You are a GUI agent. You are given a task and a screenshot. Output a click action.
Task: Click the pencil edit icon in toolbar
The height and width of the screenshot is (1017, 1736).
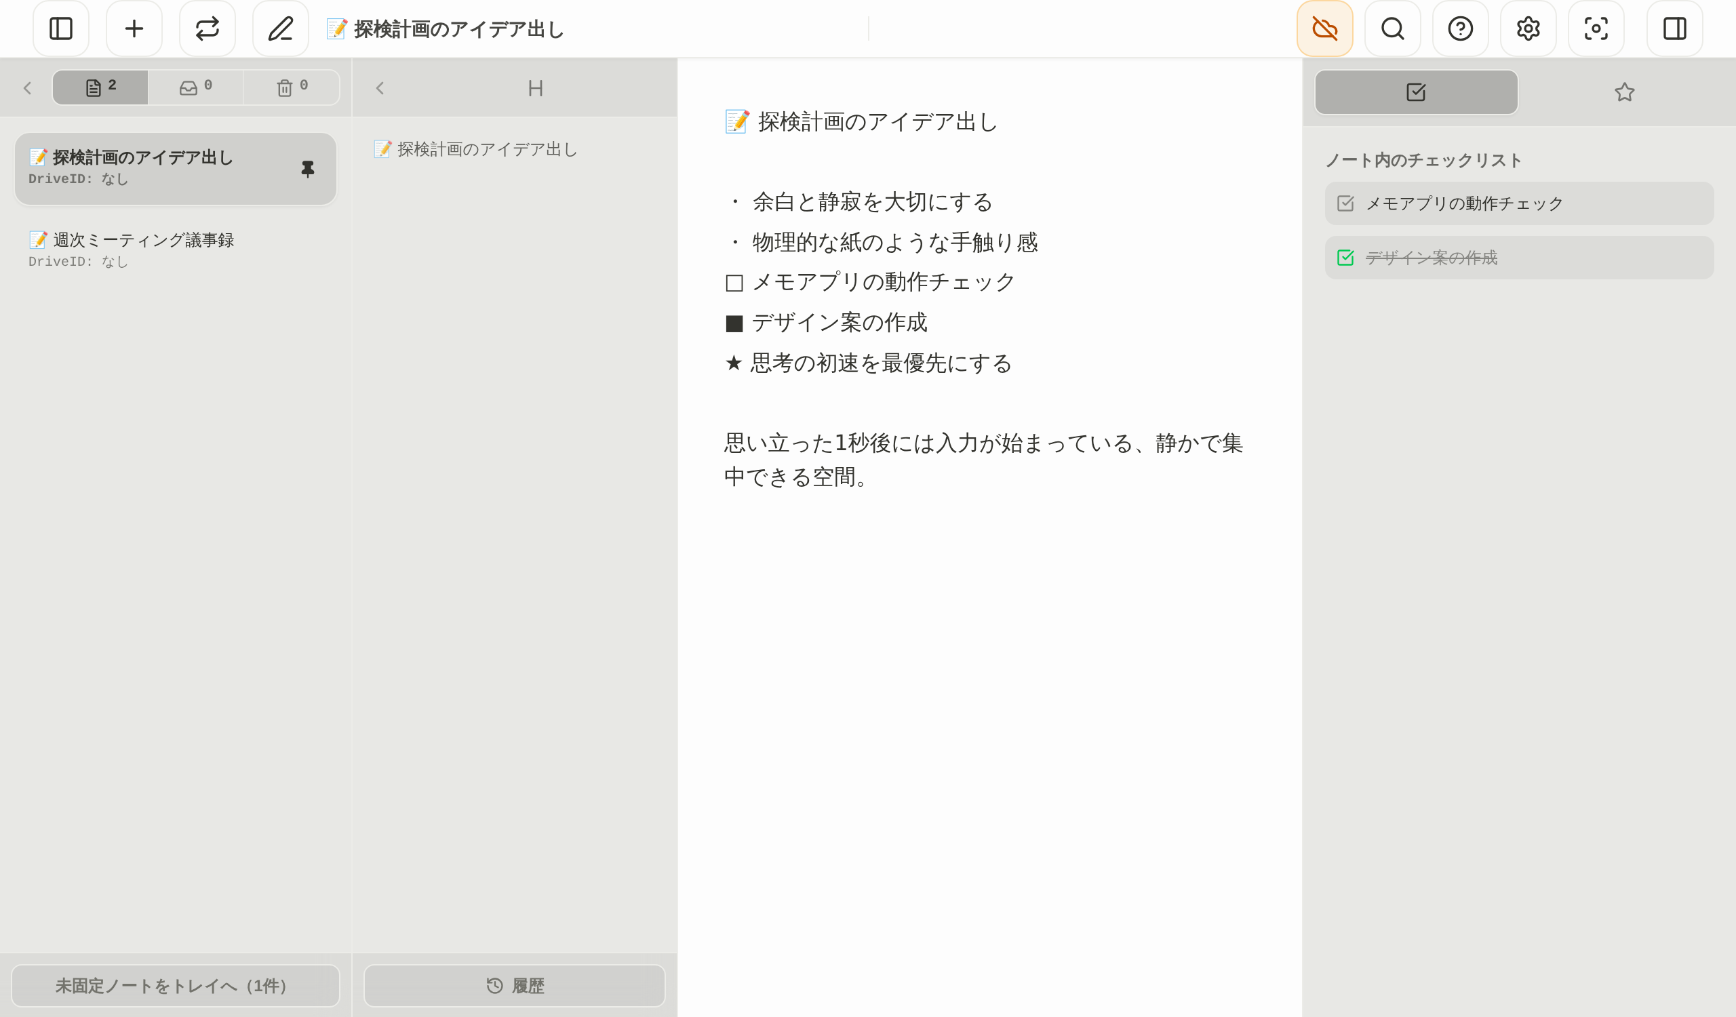pos(280,28)
